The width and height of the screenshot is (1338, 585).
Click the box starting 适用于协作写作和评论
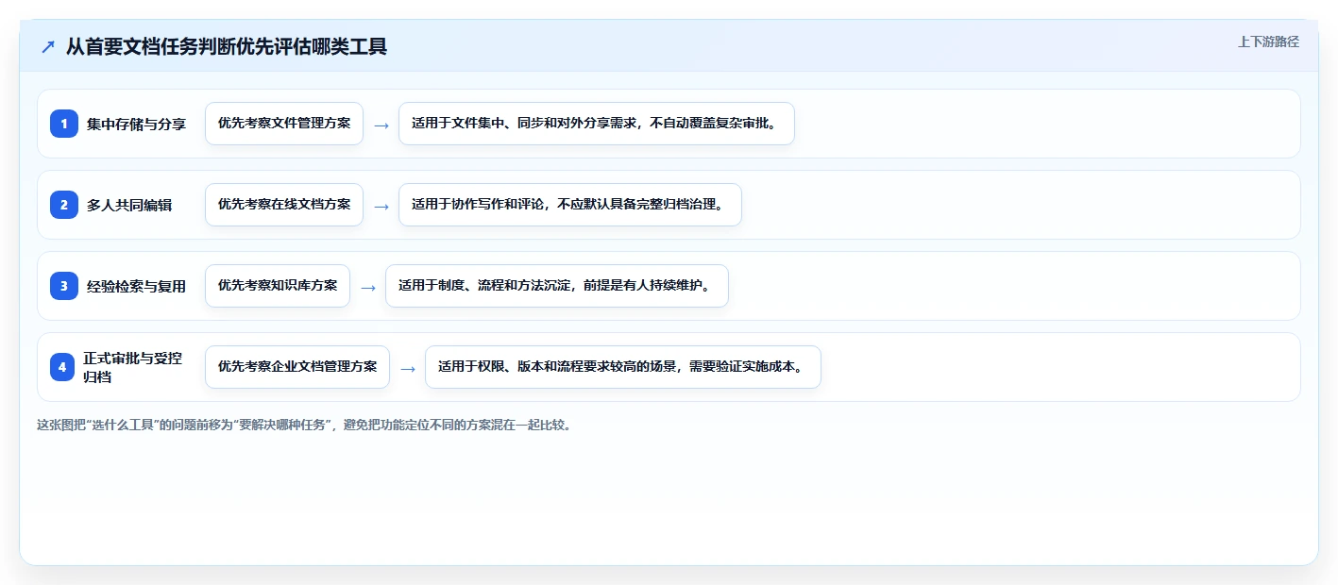coord(570,205)
